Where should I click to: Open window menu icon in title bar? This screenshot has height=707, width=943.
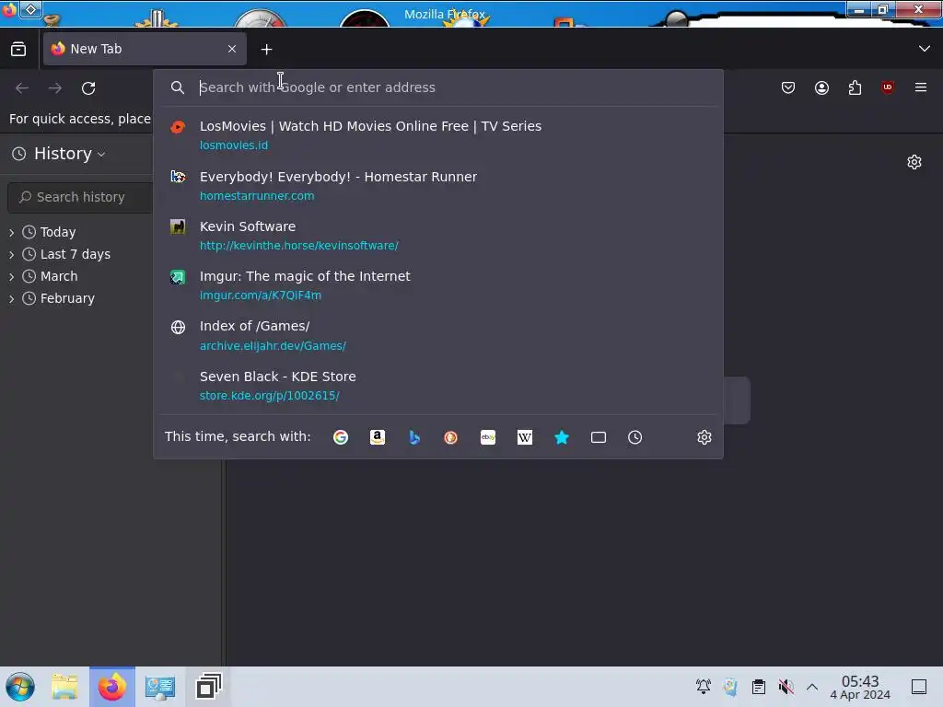tap(9, 10)
